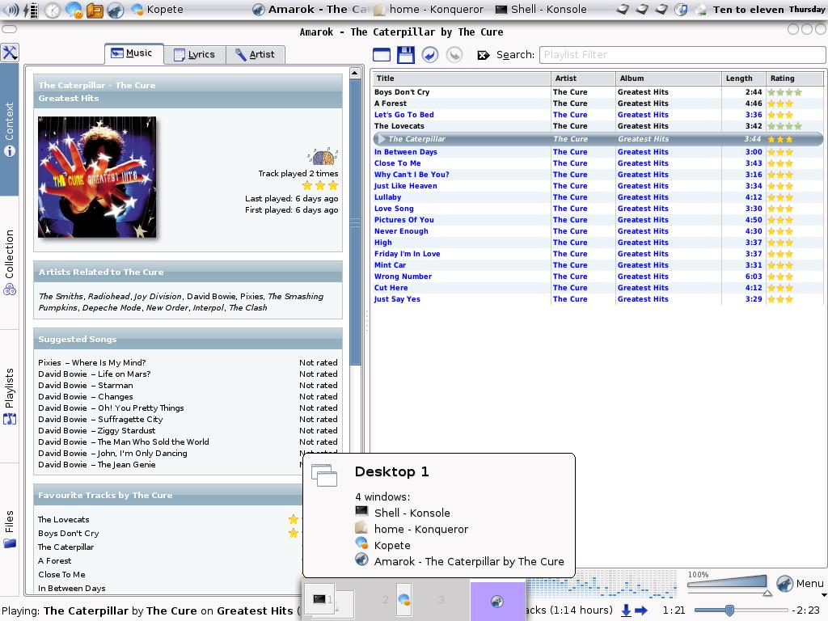
Task: Select Just Like Heaven track
Action: point(406,186)
